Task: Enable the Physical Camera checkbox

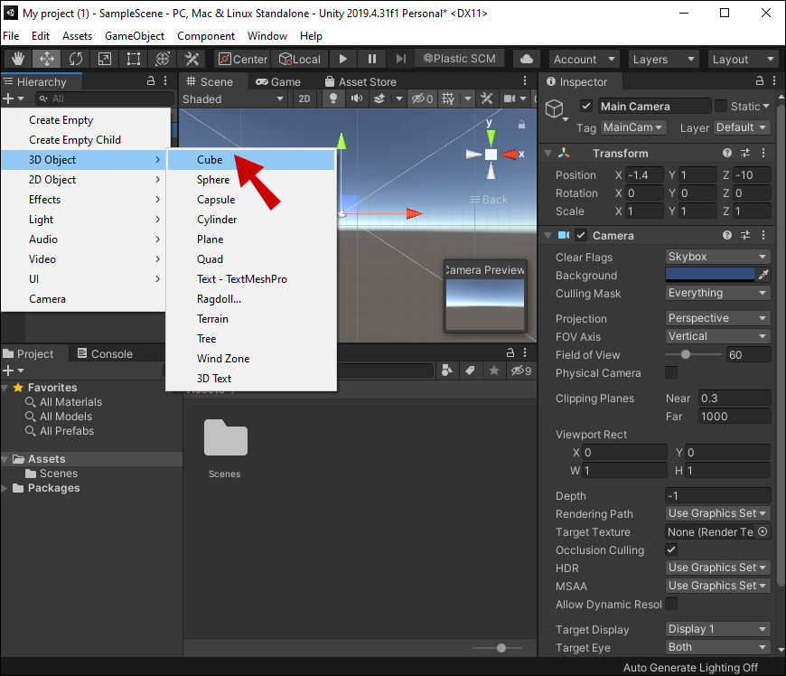Action: pos(671,372)
